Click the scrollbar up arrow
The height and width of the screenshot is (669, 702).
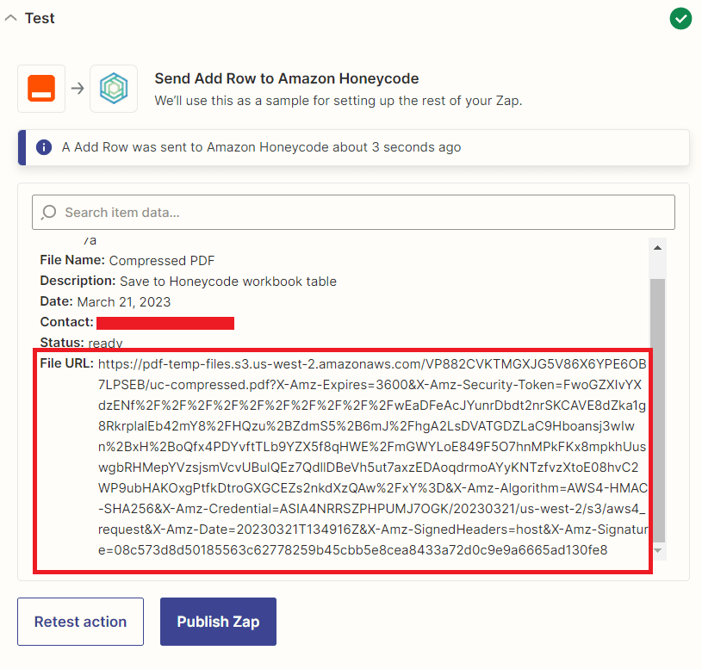pos(657,247)
